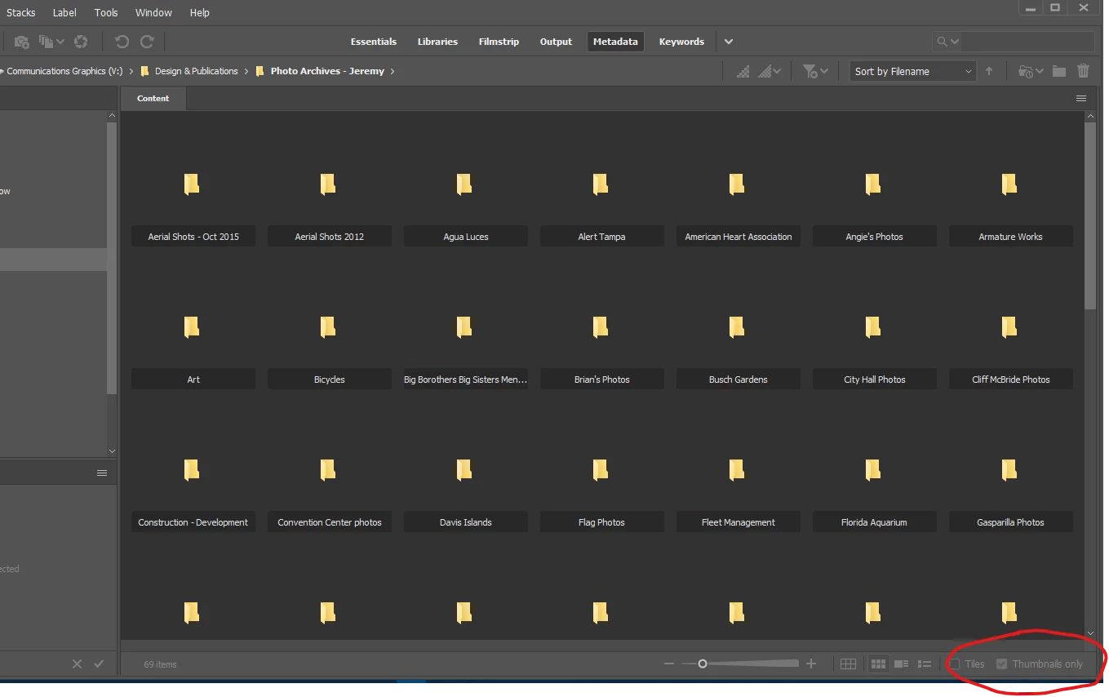Click Content panel vertical scrollbar thumb

[x=1090, y=215]
